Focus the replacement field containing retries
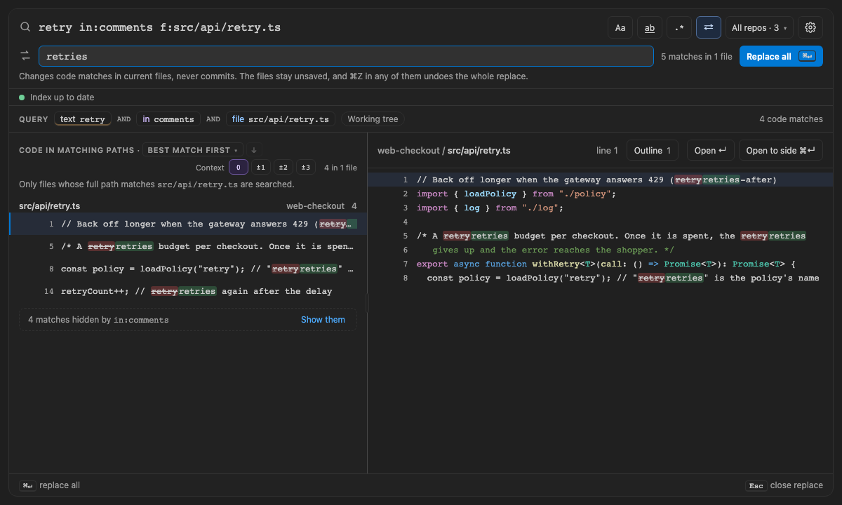842x505 pixels. [x=346, y=56]
